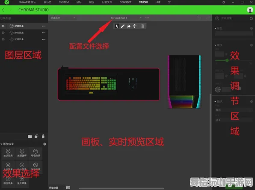Open the three-dot menu of the first layer
The width and height of the screenshot is (255, 190).
pyautogui.click(x=44, y=26)
